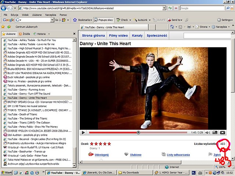Open Bookmarks star in Google toolbar
235x176 pixels.
coord(75,20)
